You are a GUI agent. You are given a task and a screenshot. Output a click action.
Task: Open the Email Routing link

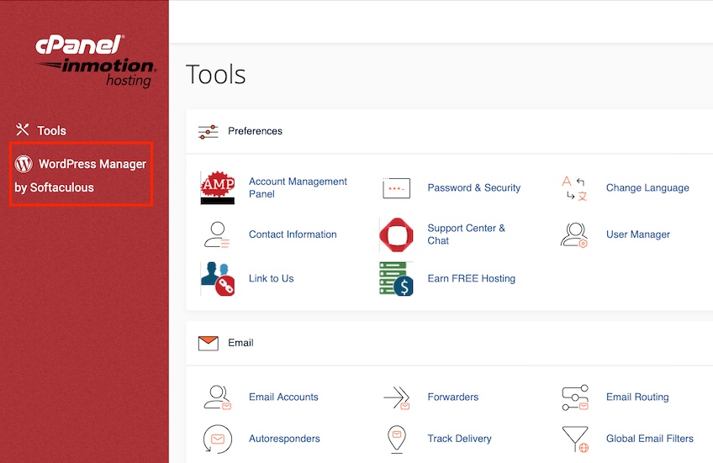(637, 397)
